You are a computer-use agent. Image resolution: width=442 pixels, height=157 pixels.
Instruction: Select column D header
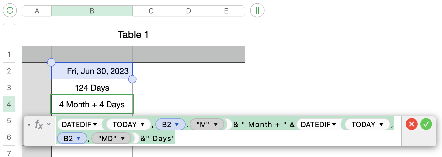coord(188,11)
